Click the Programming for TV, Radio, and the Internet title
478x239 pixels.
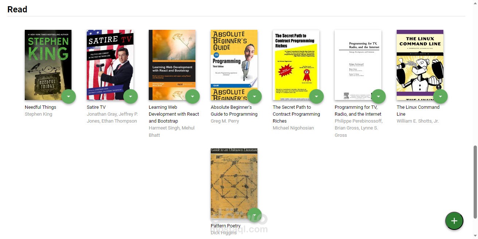click(x=358, y=111)
